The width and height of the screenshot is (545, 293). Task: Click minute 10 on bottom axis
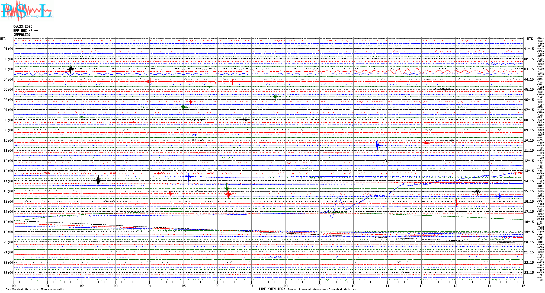point(353,286)
